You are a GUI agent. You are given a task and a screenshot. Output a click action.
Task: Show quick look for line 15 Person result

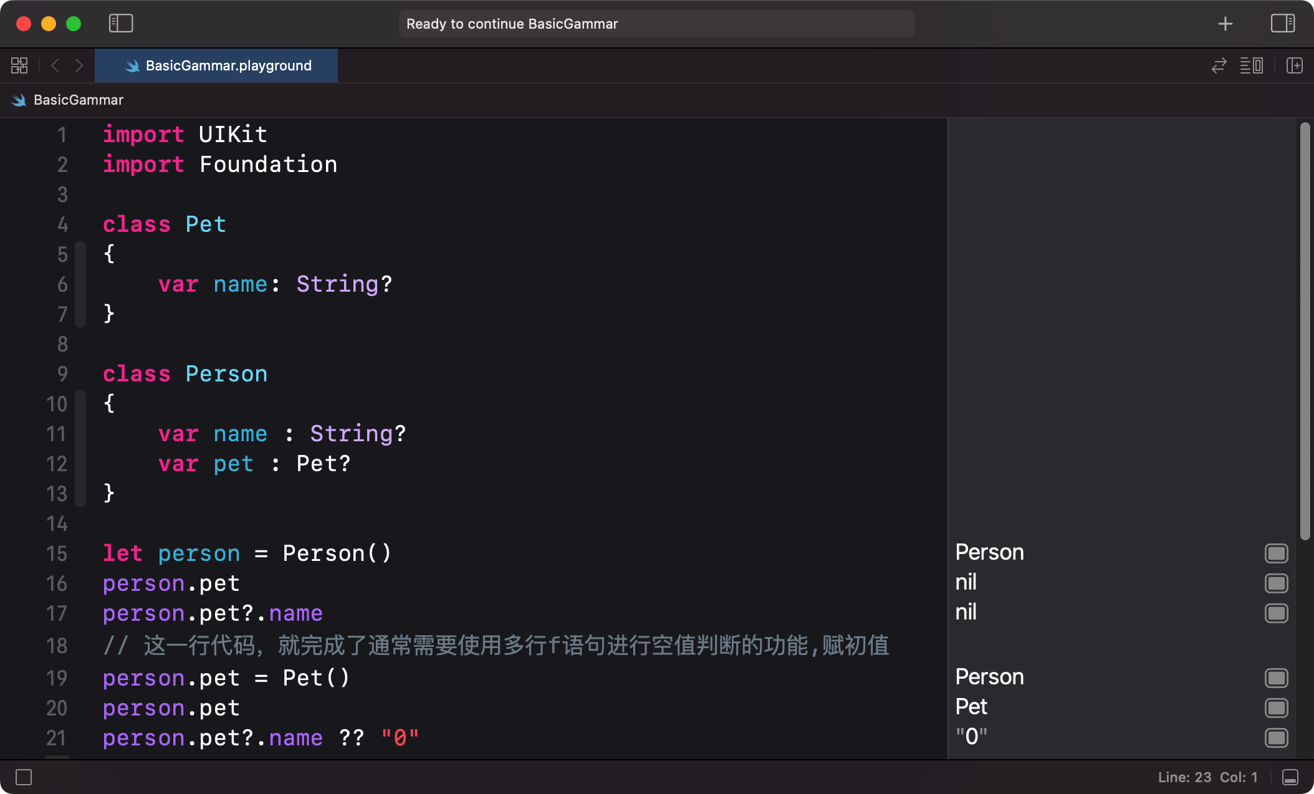(x=1276, y=553)
